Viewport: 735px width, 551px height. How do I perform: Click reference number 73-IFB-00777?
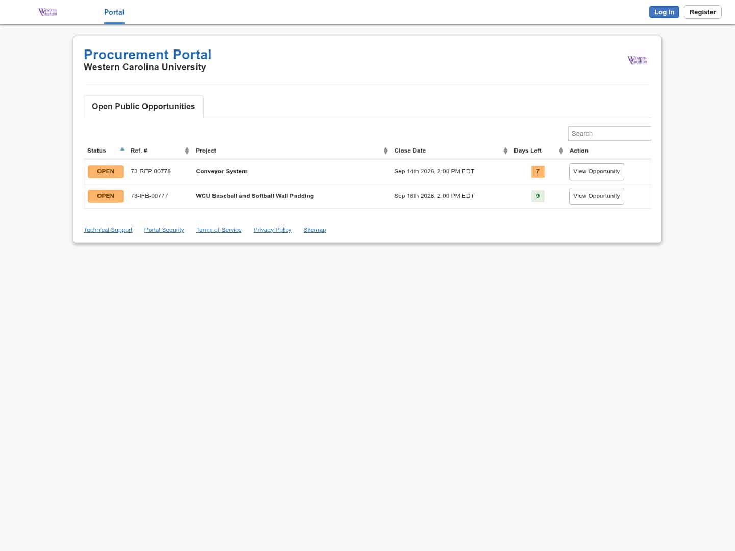point(150,196)
